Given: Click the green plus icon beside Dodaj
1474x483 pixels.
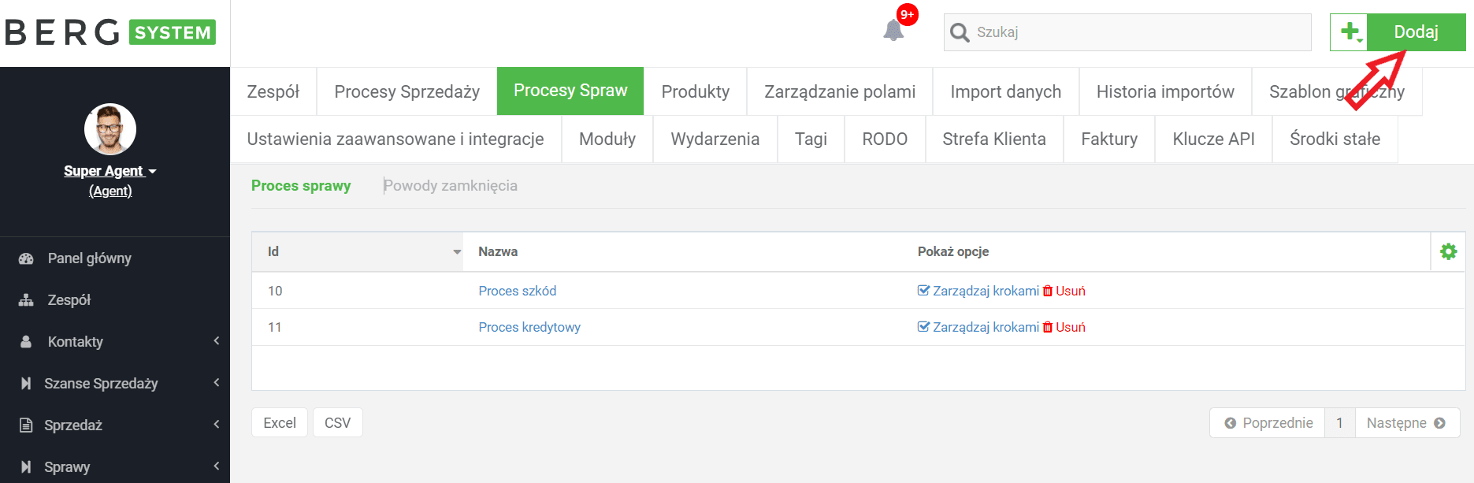Looking at the screenshot, I should click(x=1350, y=32).
